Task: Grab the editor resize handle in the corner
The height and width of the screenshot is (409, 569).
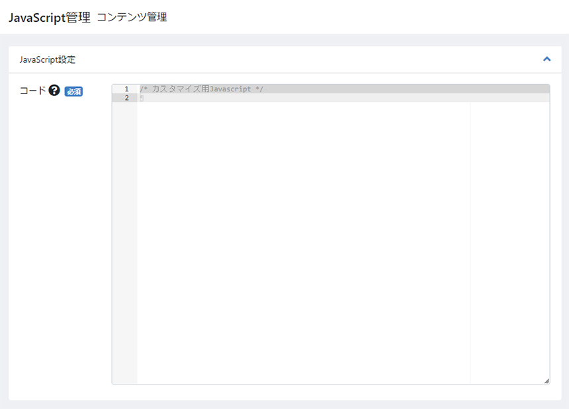Action: 546,381
